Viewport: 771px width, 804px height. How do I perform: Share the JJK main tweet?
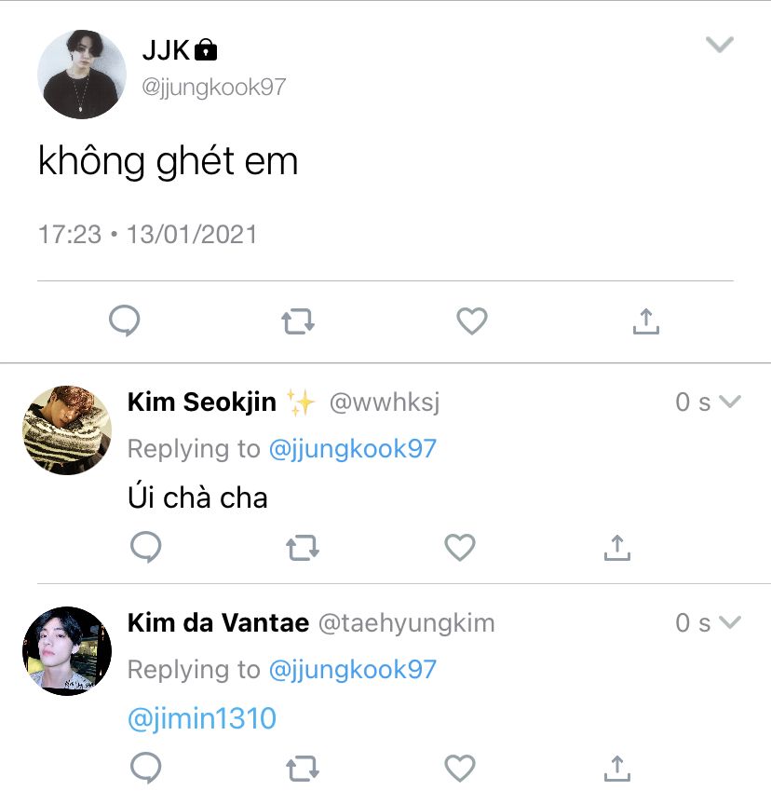pos(646,321)
